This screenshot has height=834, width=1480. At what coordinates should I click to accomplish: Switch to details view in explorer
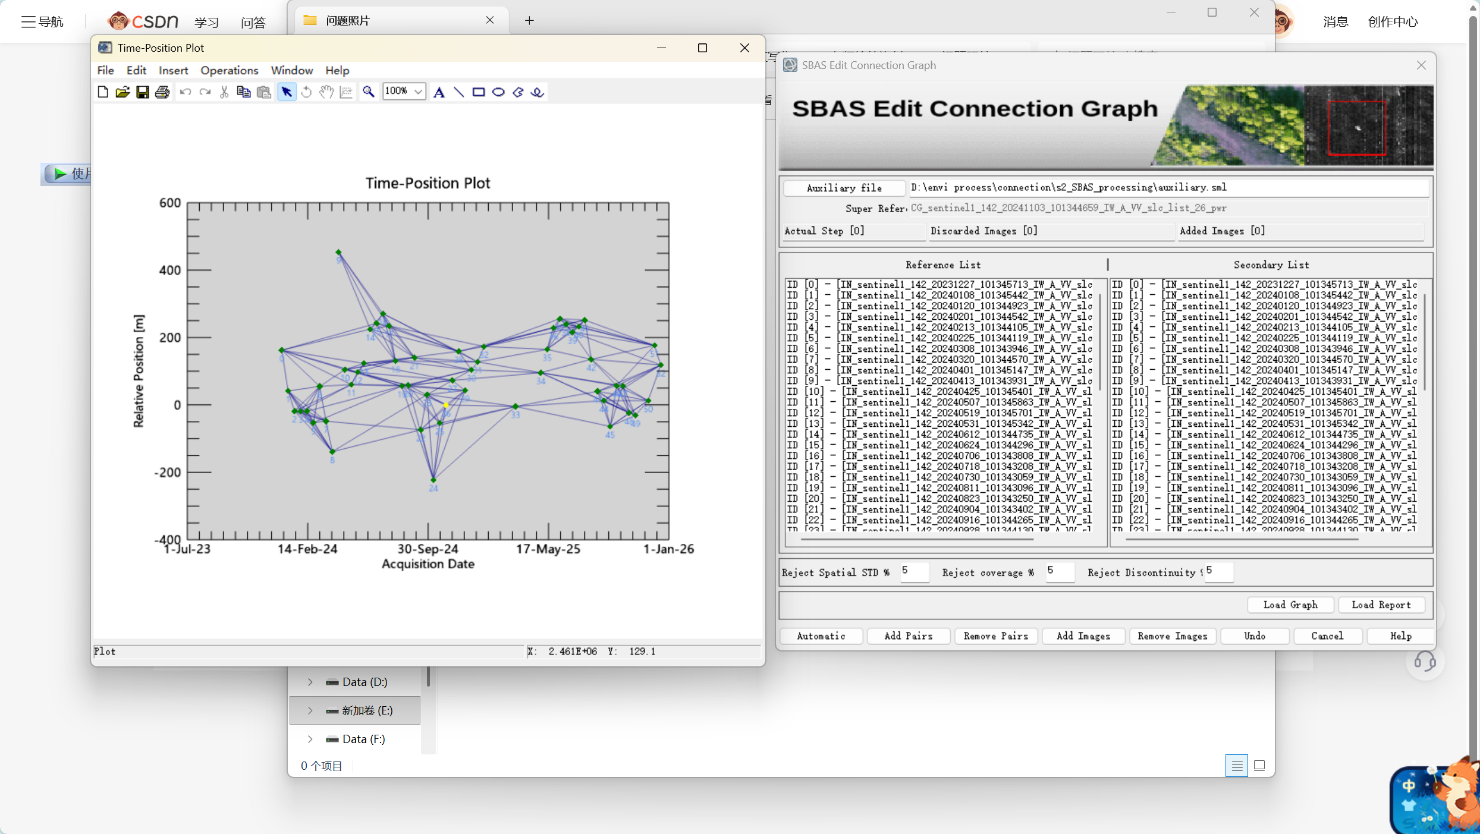coord(1237,766)
